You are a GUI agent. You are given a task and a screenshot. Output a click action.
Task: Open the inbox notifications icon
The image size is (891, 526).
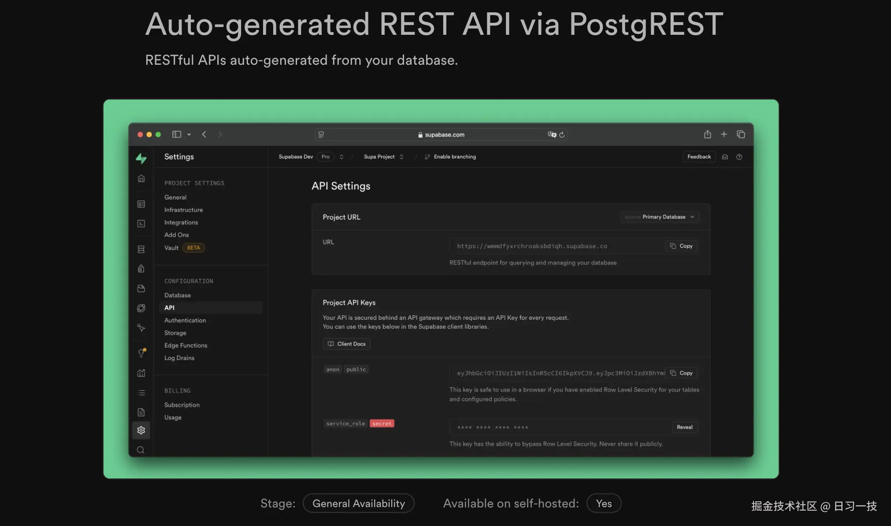click(725, 157)
